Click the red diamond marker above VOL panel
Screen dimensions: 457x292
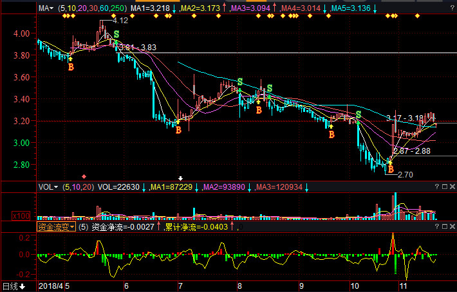tap(84, 176)
